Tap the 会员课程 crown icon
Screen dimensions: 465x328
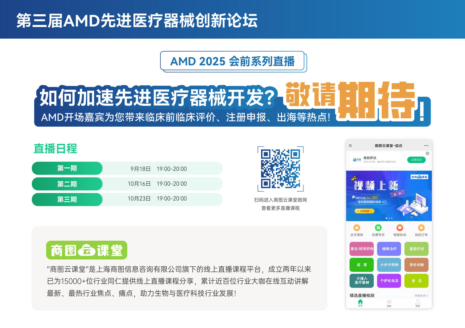click(357, 227)
